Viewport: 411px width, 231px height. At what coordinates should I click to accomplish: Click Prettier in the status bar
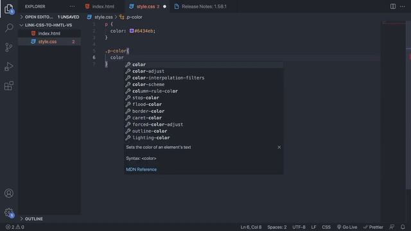coord(373,227)
